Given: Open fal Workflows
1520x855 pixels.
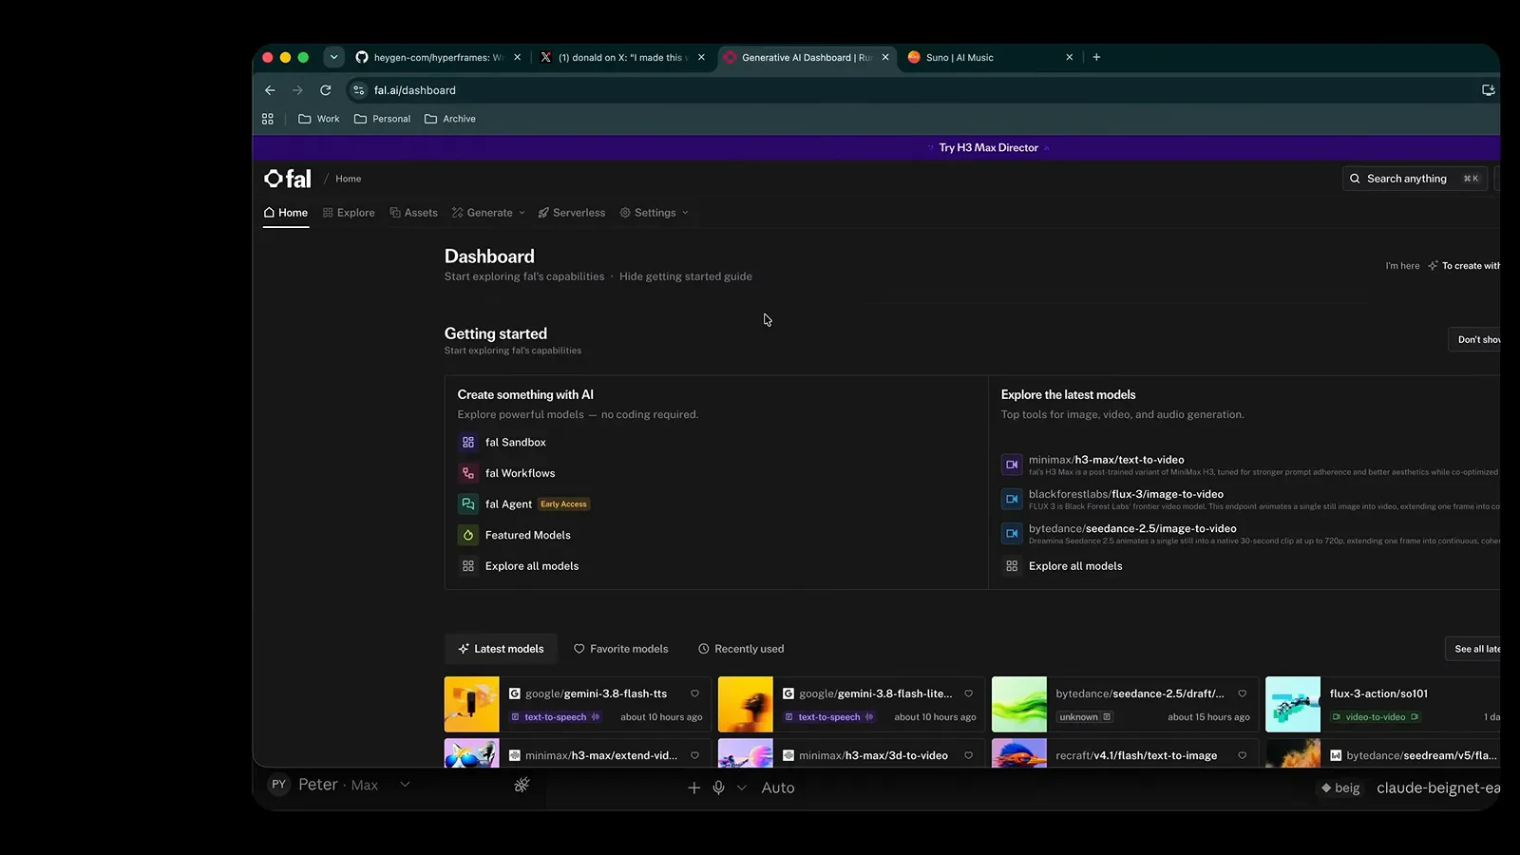Looking at the screenshot, I should (x=520, y=473).
